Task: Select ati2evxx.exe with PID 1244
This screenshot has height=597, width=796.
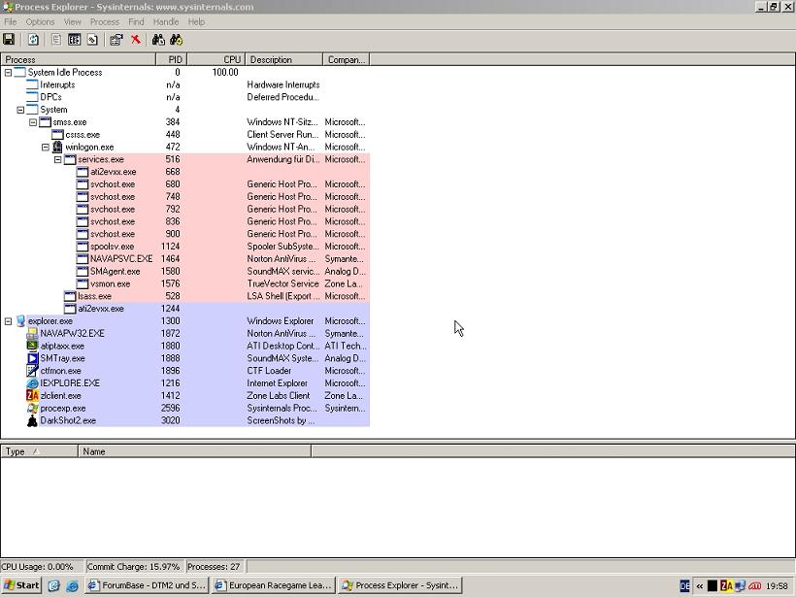Action: pyautogui.click(x=184, y=309)
